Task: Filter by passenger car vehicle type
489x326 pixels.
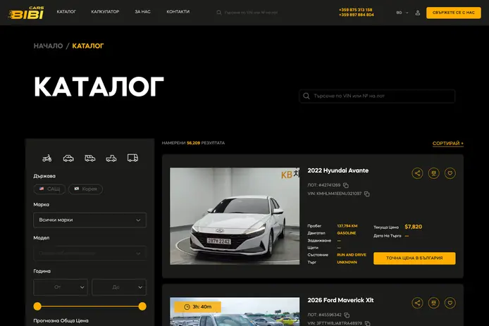Action: (68, 158)
